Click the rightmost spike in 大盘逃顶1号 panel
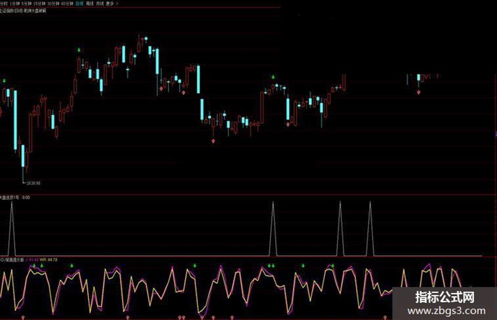 [x=370, y=228]
